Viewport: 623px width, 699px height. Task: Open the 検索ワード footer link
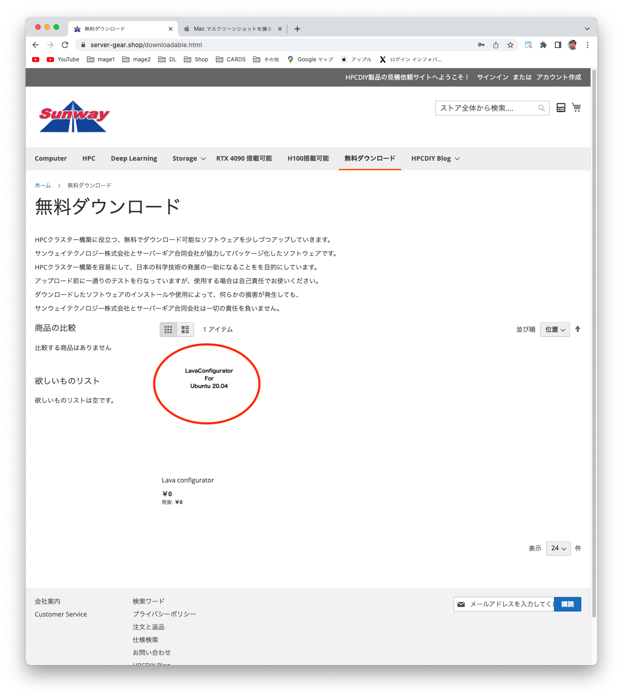[x=149, y=601]
